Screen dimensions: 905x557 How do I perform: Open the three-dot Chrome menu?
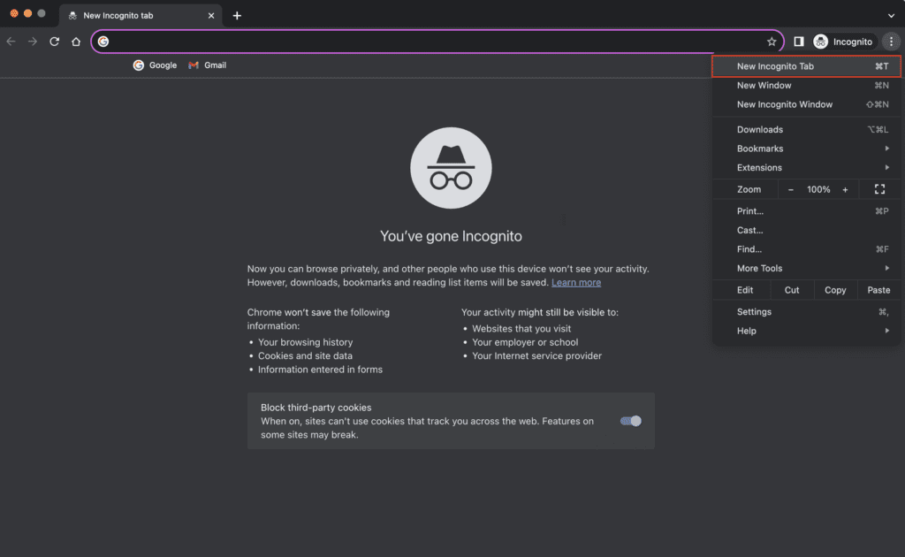pos(891,42)
